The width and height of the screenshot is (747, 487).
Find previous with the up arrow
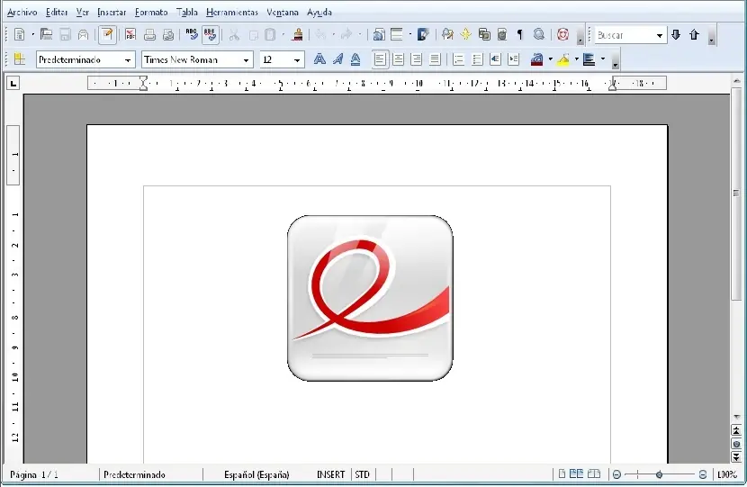click(x=694, y=35)
